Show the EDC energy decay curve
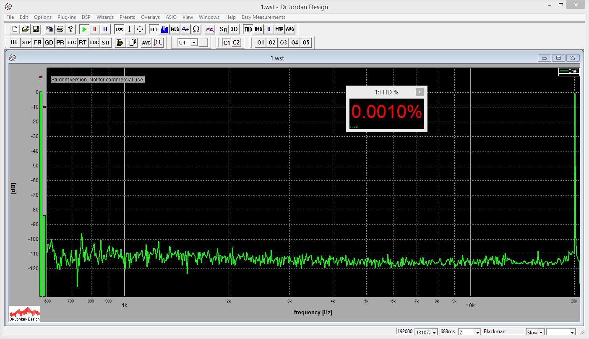The height and width of the screenshot is (339, 589). tap(94, 42)
